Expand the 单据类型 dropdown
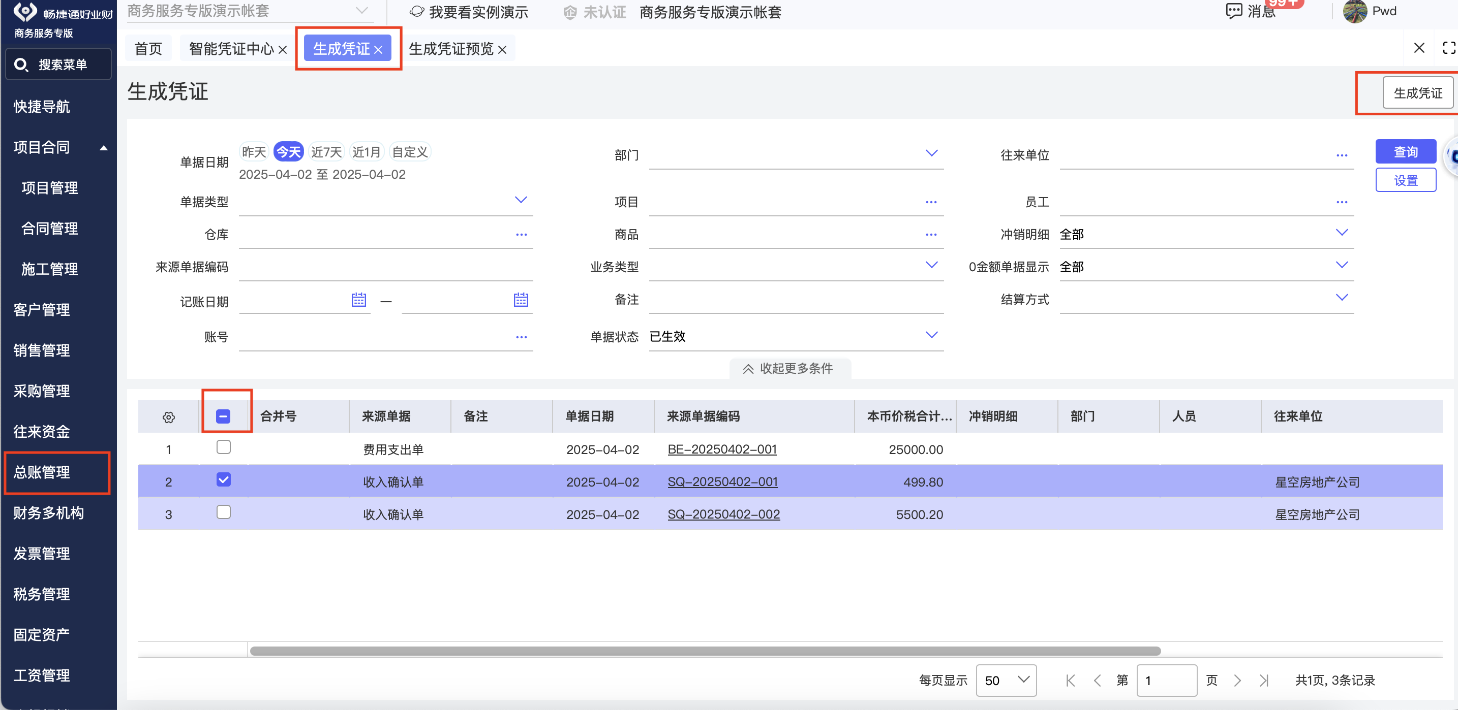The height and width of the screenshot is (710, 1458). tap(520, 200)
